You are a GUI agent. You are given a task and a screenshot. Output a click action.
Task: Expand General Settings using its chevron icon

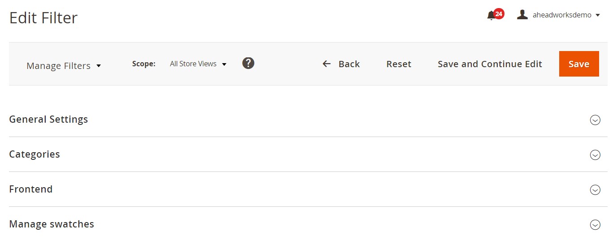point(595,120)
